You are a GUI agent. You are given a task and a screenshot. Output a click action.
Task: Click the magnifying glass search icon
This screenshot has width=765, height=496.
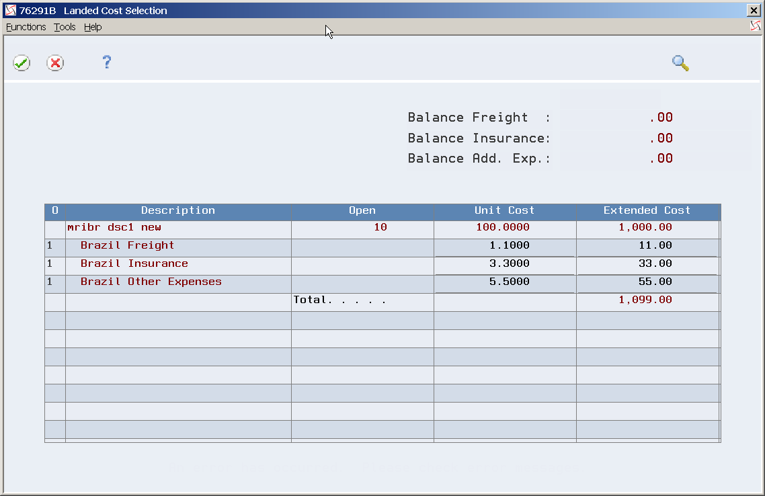[680, 63]
